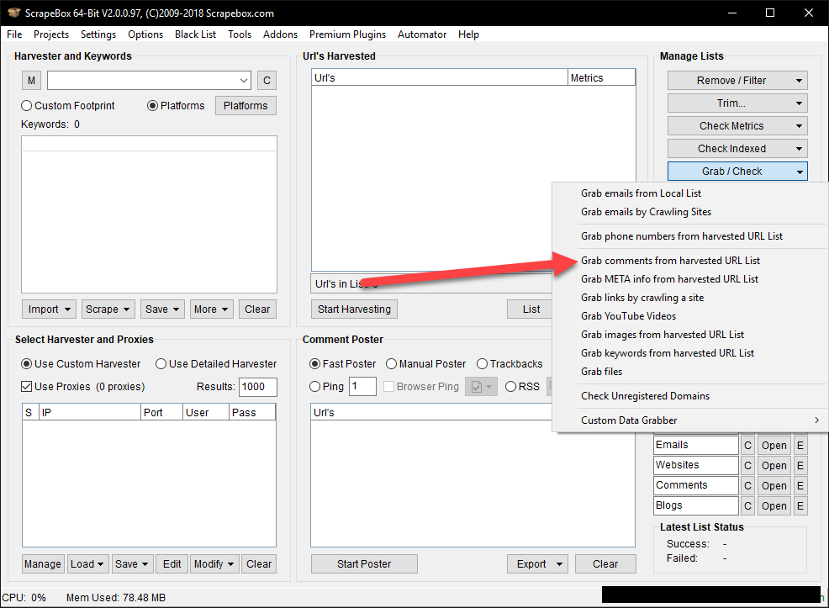This screenshot has height=608, width=829.
Task: Open the Remove / Filter dropdown
Action: coord(737,81)
